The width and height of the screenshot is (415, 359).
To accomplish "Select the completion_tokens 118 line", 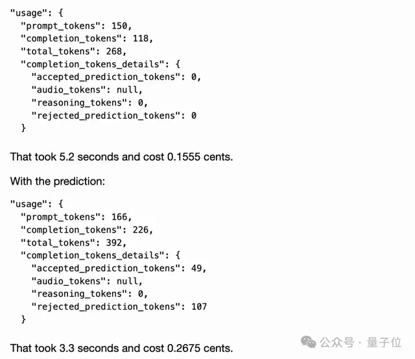I will 86,38.
